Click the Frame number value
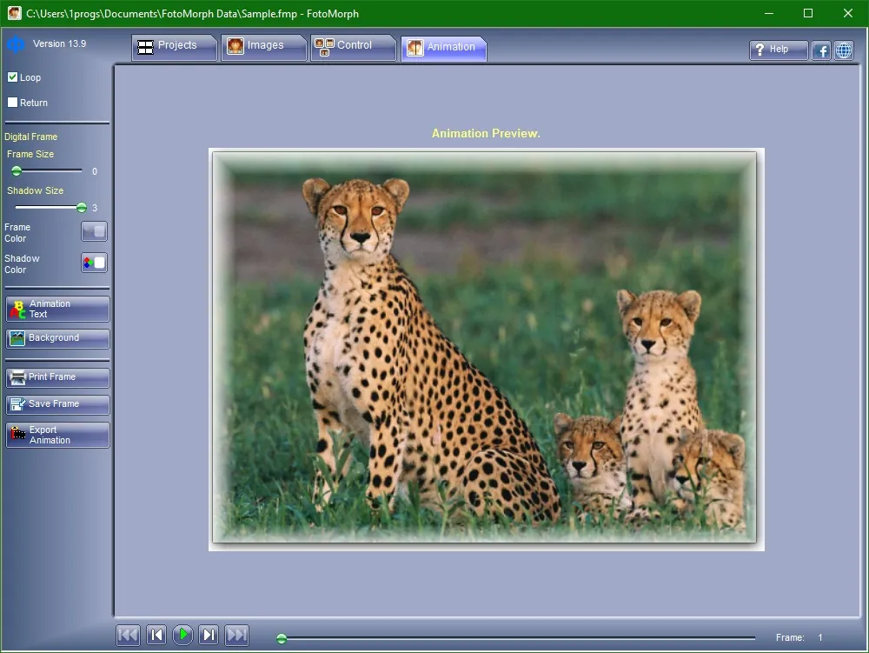Image resolution: width=869 pixels, height=653 pixels. point(820,637)
